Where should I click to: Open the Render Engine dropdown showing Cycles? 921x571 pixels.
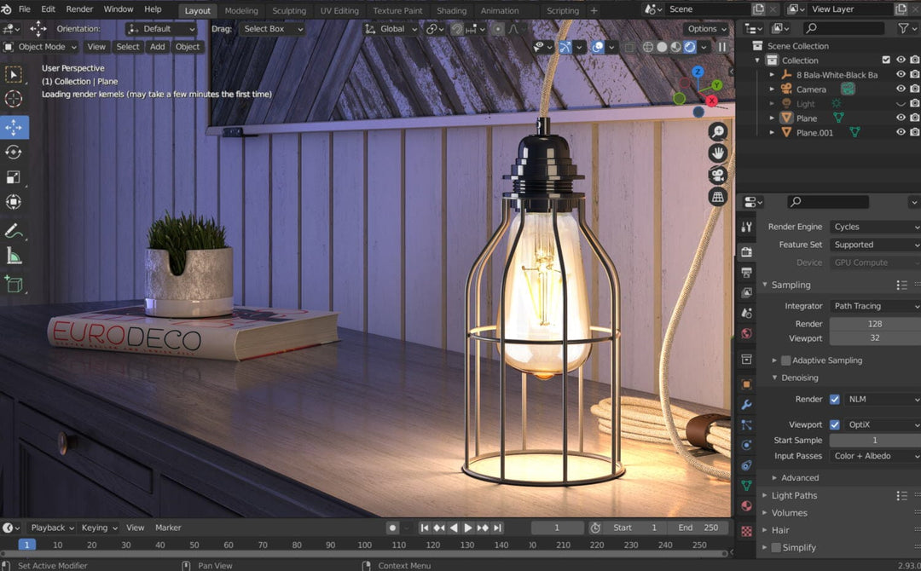875,227
